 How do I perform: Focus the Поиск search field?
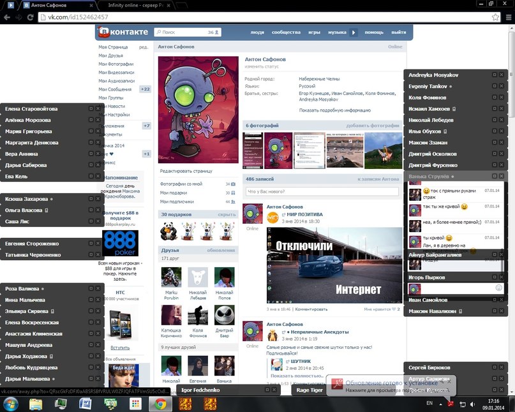[x=188, y=32]
